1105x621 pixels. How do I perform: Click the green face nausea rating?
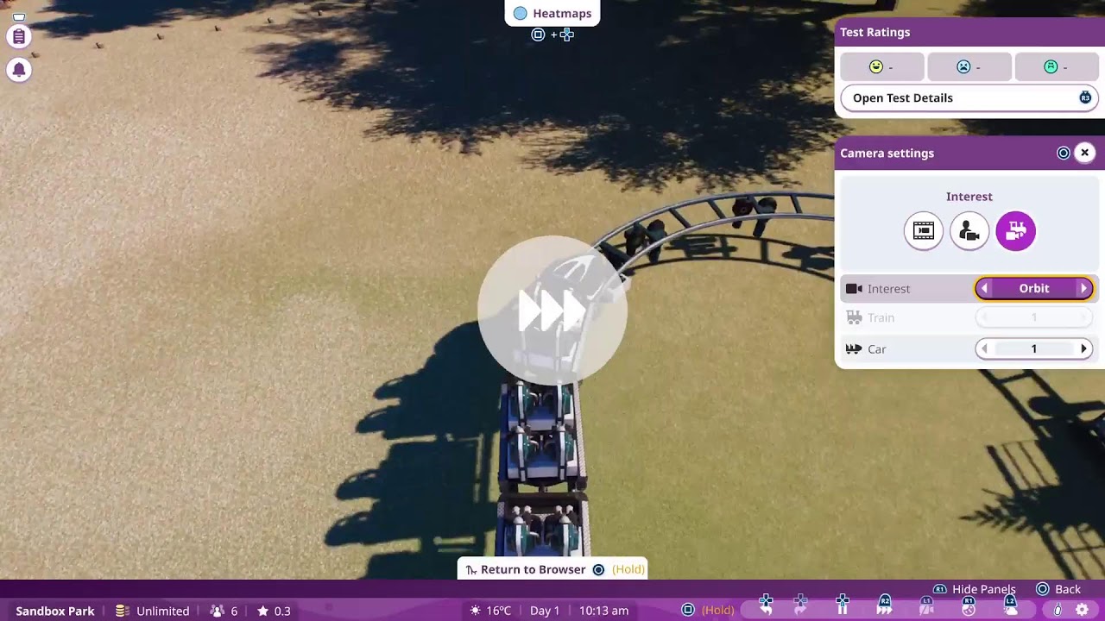(x=1056, y=67)
